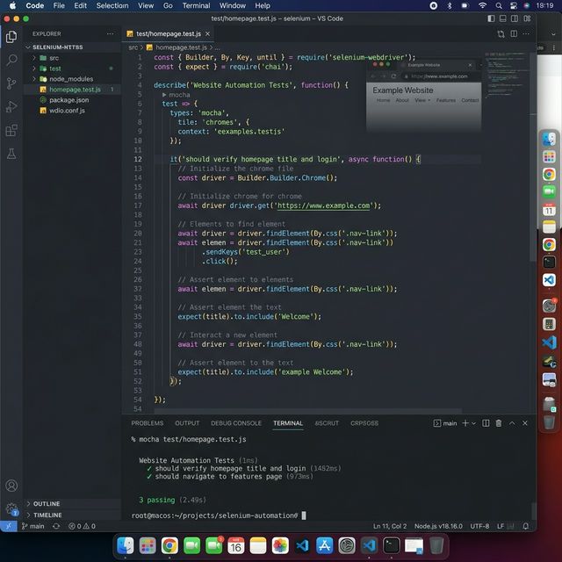Expand the node_modules folder
Screen dimensions: 562x562
[x=34, y=79]
